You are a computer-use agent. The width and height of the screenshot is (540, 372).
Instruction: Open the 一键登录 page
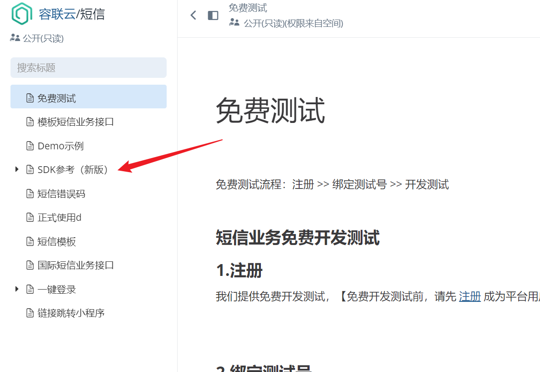click(x=56, y=289)
